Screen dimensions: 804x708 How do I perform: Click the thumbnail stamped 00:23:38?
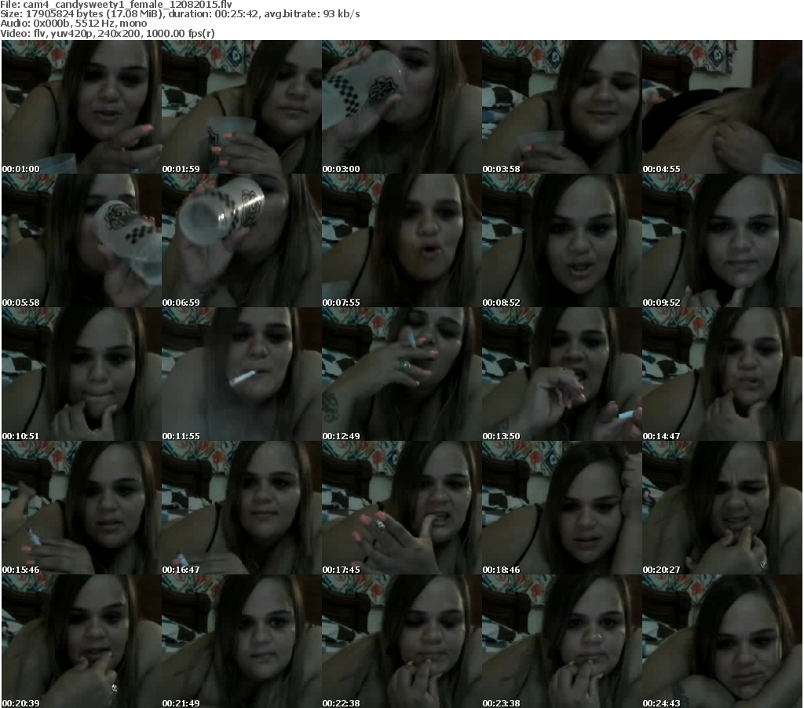[562, 641]
